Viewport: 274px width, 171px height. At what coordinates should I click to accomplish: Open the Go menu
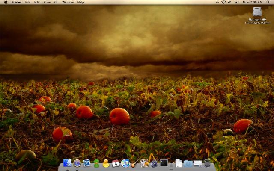(56, 2)
